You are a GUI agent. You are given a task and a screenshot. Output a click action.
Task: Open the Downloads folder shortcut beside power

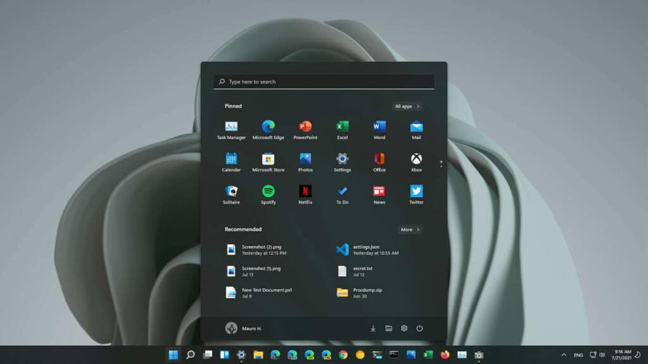(373, 329)
